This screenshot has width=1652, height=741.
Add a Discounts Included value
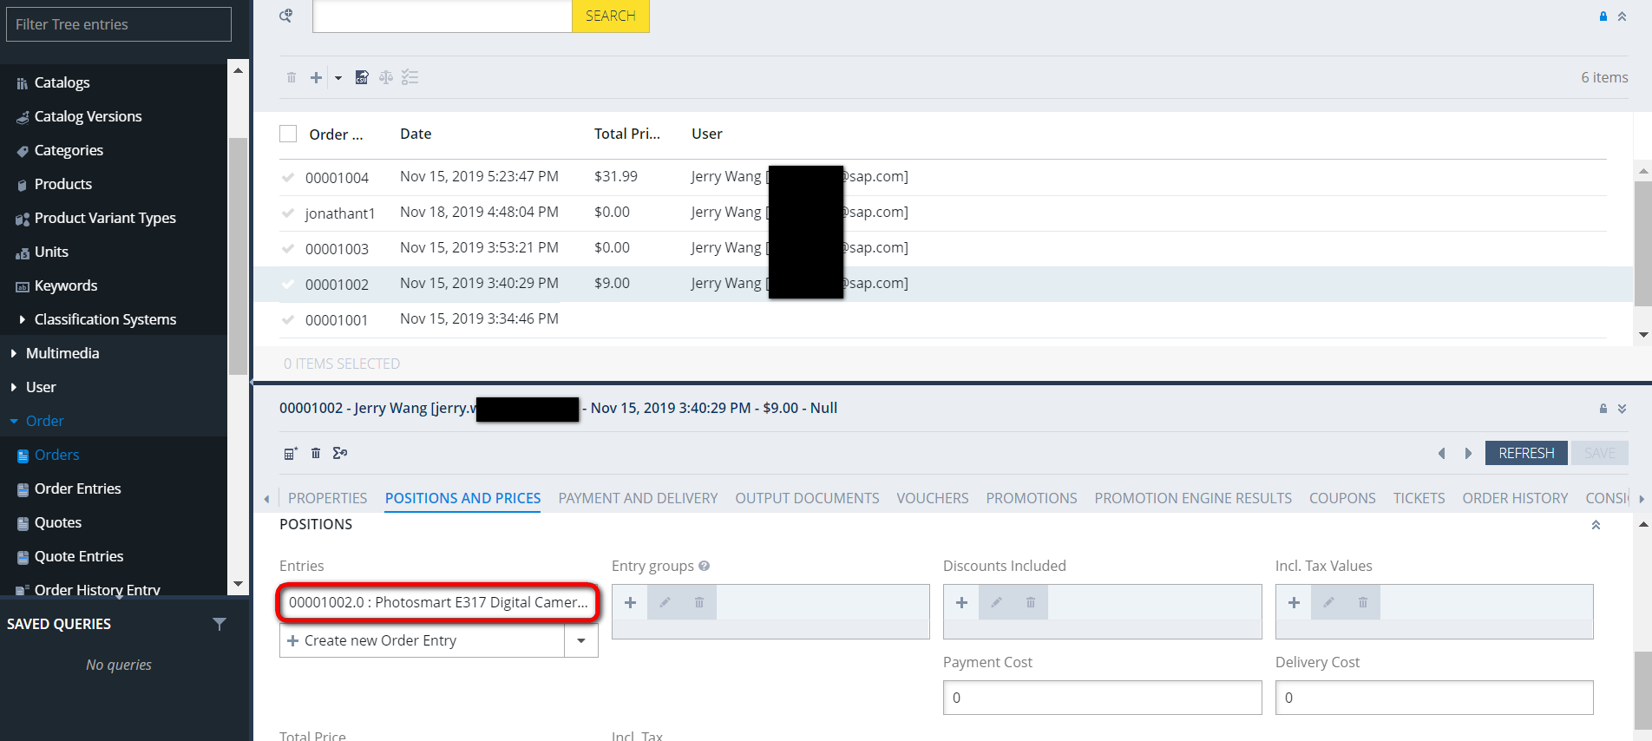(961, 602)
